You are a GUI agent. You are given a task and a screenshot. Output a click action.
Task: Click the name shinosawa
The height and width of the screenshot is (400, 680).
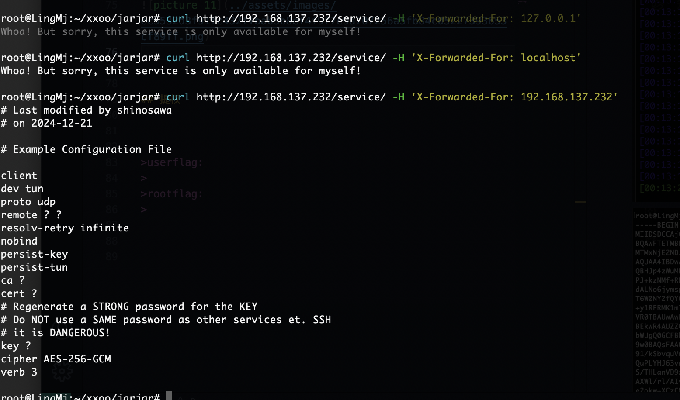144,110
